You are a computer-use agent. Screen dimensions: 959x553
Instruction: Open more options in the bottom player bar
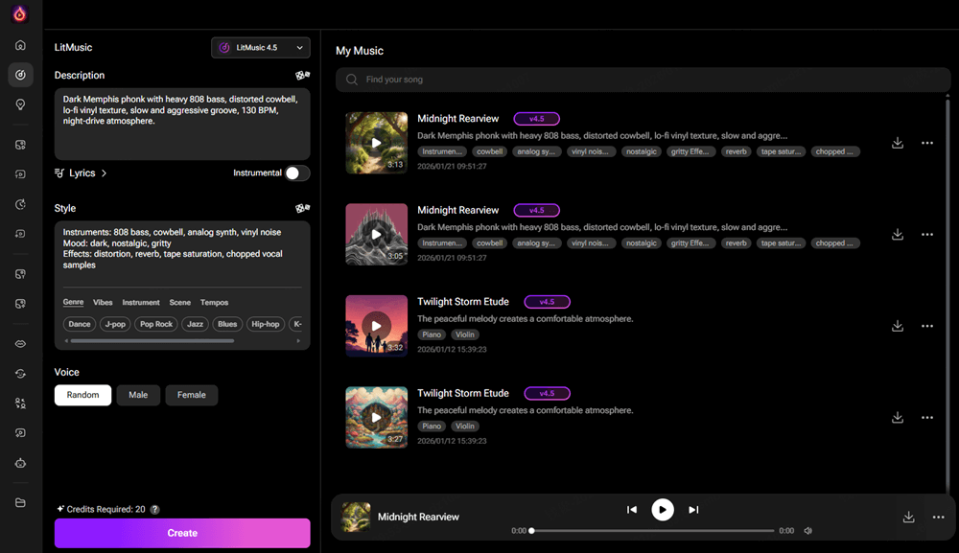(x=938, y=518)
